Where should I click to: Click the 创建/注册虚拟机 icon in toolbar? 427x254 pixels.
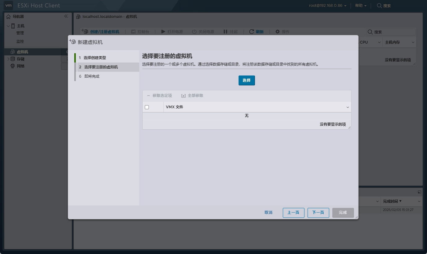pos(85,32)
